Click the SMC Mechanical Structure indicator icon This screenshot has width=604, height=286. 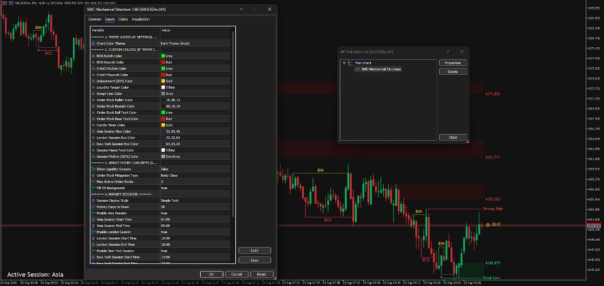[x=358, y=69]
